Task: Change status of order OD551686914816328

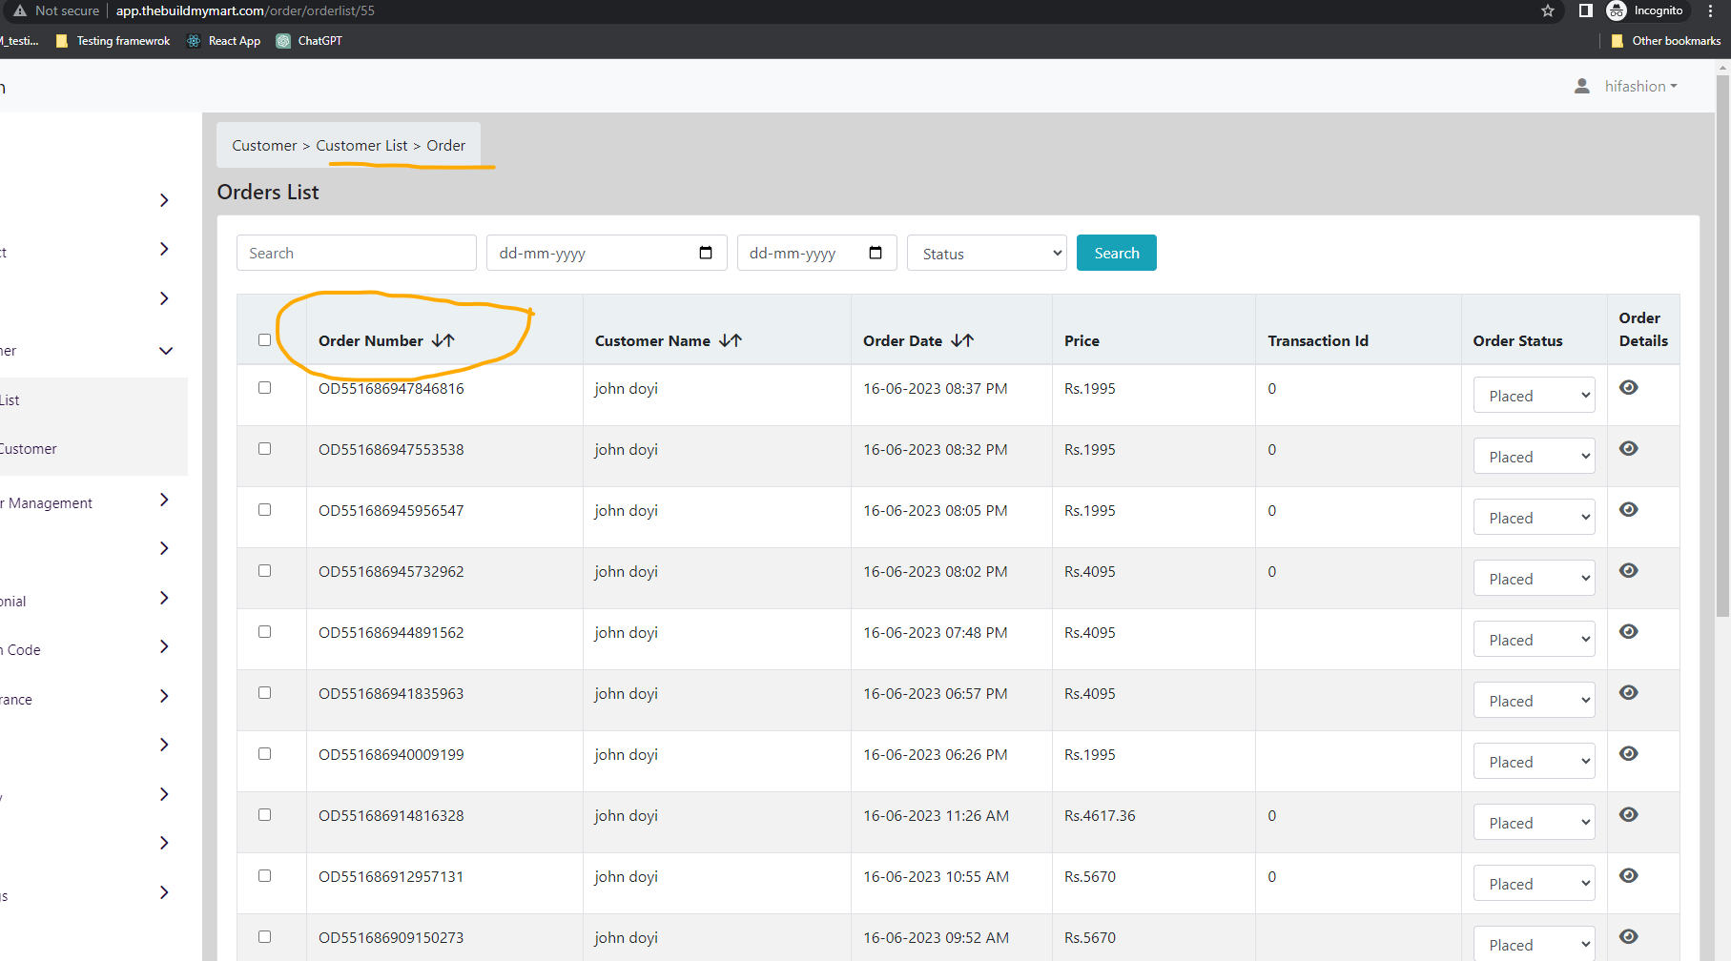Action: (1535, 822)
